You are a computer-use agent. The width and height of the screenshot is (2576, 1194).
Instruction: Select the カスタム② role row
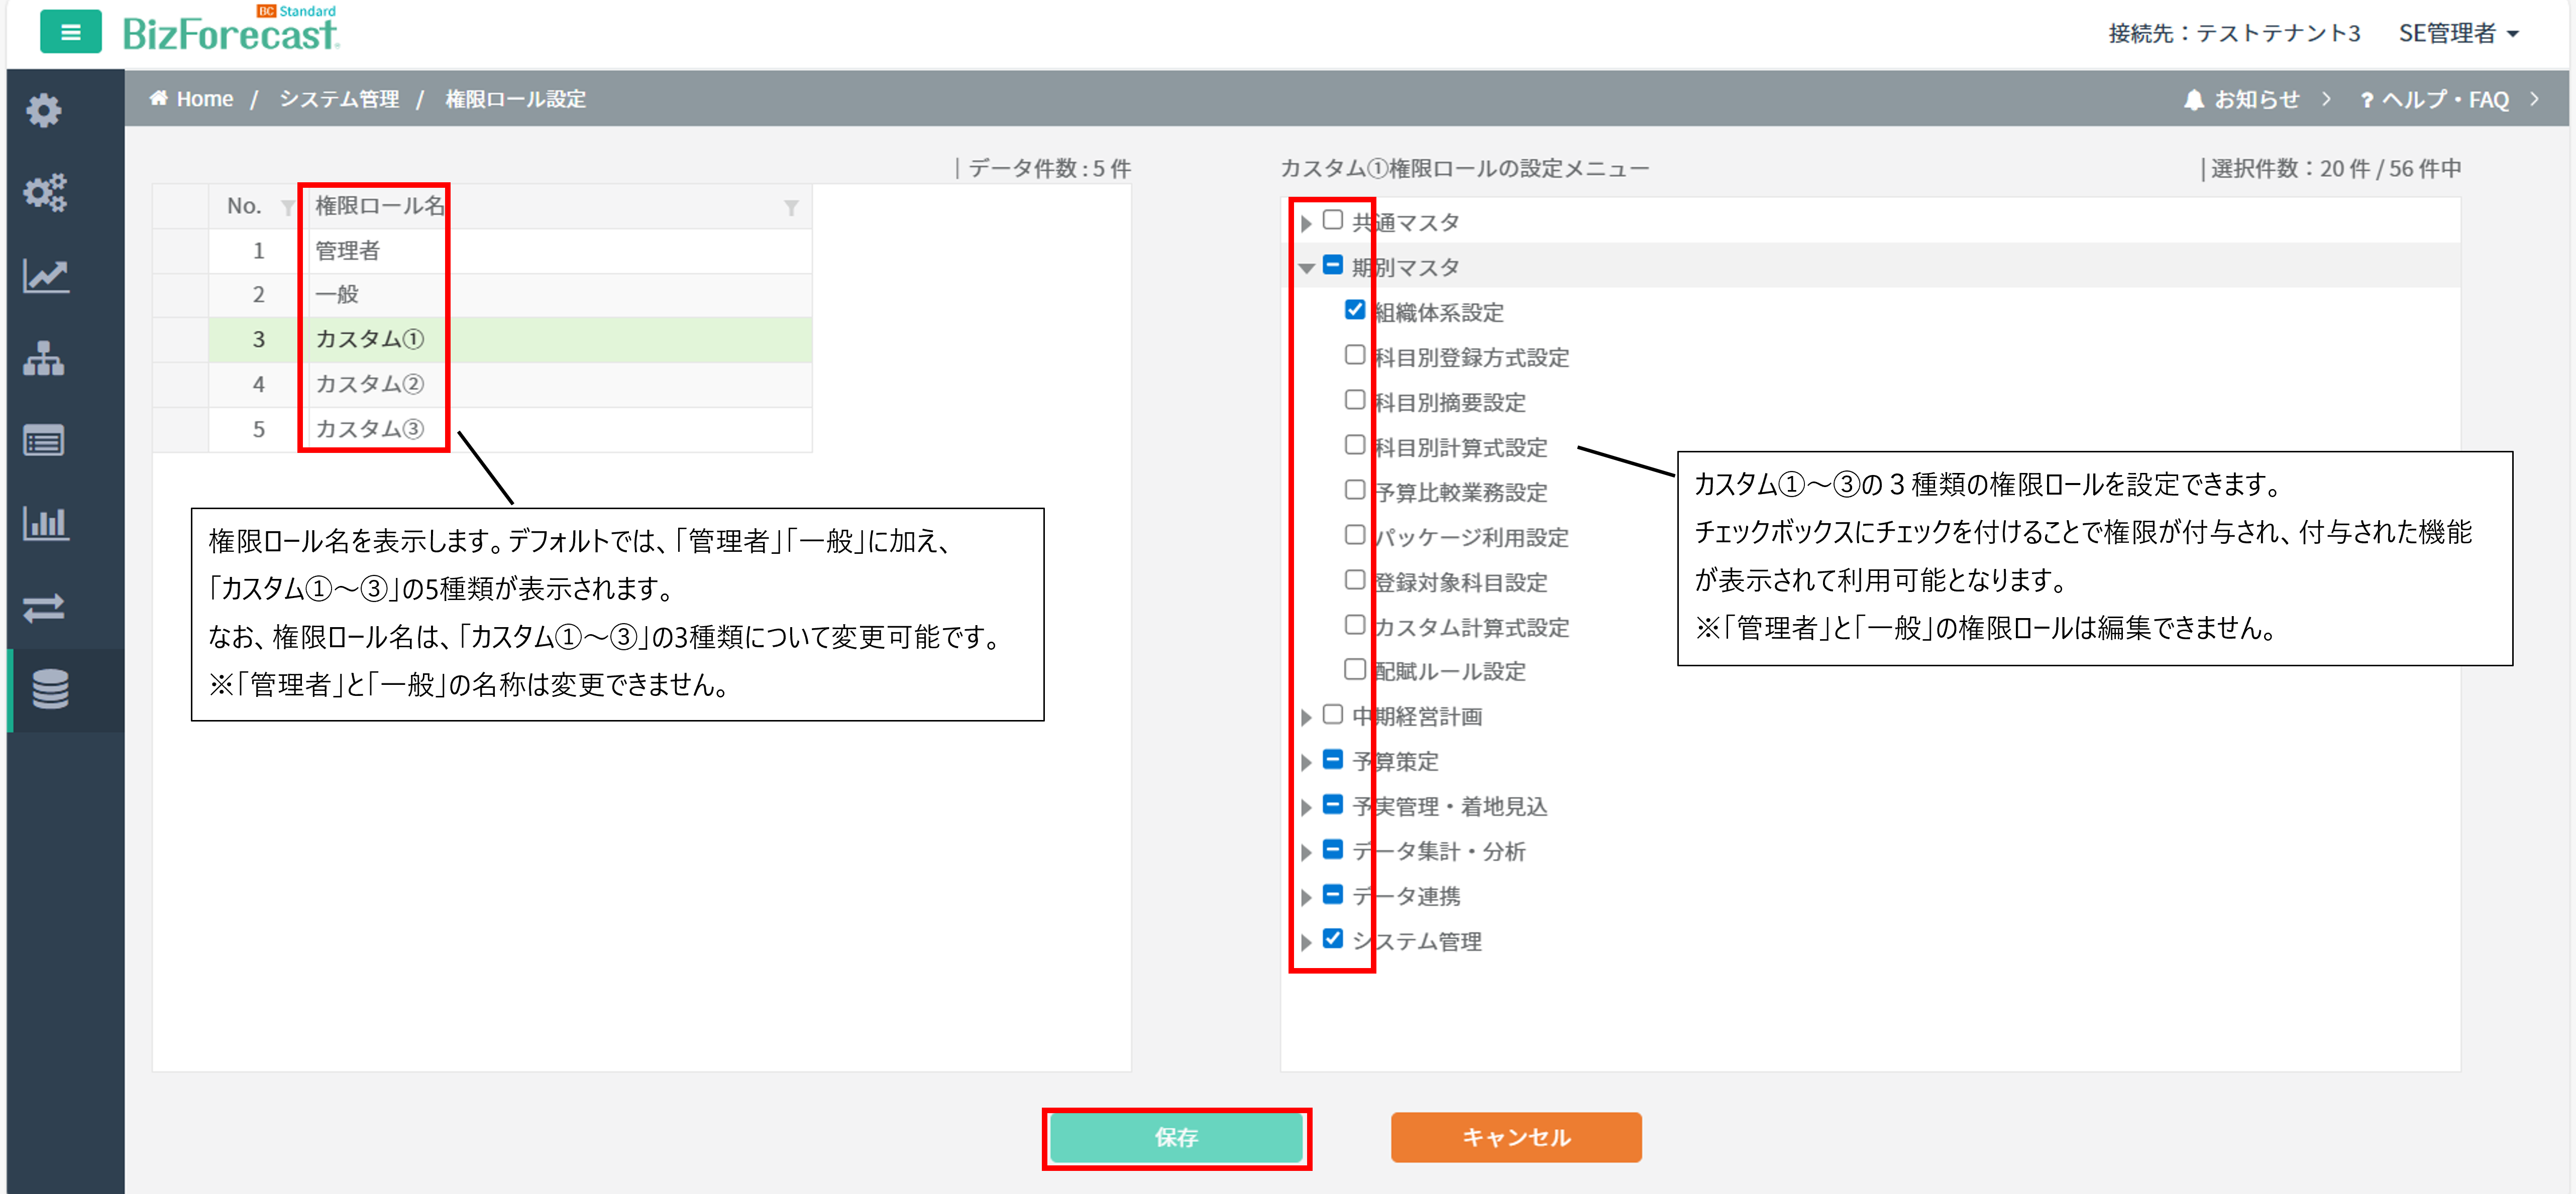pos(370,385)
